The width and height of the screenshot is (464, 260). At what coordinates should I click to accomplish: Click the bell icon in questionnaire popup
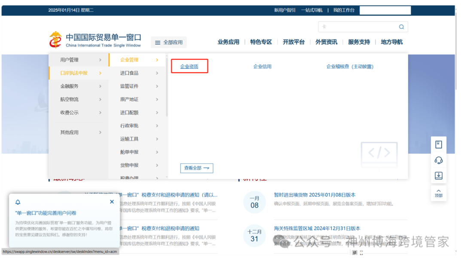(x=18, y=202)
